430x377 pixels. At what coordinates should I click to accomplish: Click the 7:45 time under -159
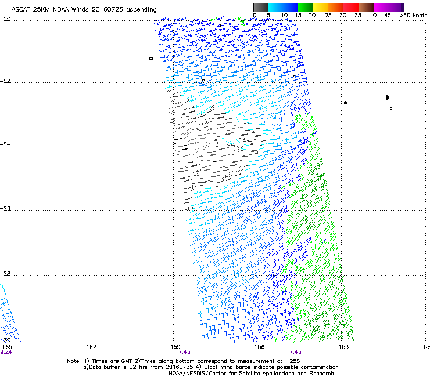(184, 352)
